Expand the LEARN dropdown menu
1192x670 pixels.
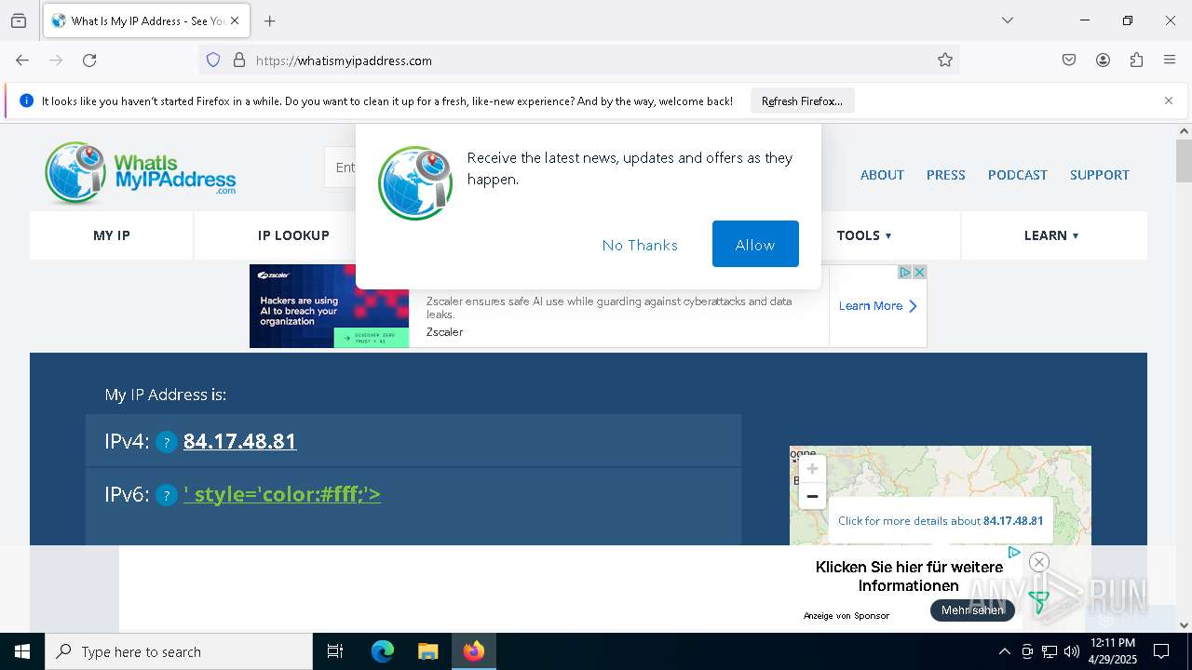[1051, 235]
